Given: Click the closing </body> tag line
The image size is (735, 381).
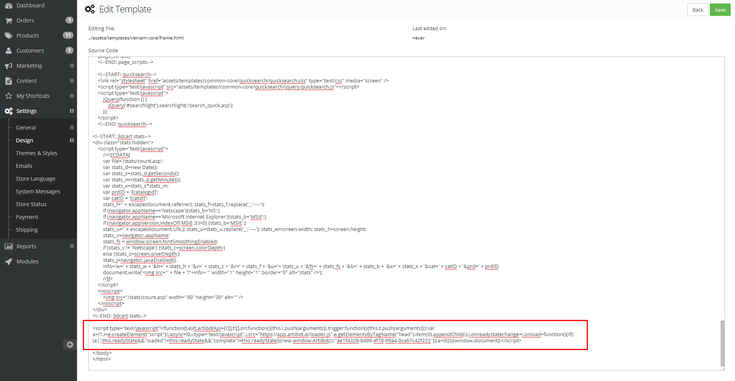Looking at the screenshot, I should coord(102,353).
